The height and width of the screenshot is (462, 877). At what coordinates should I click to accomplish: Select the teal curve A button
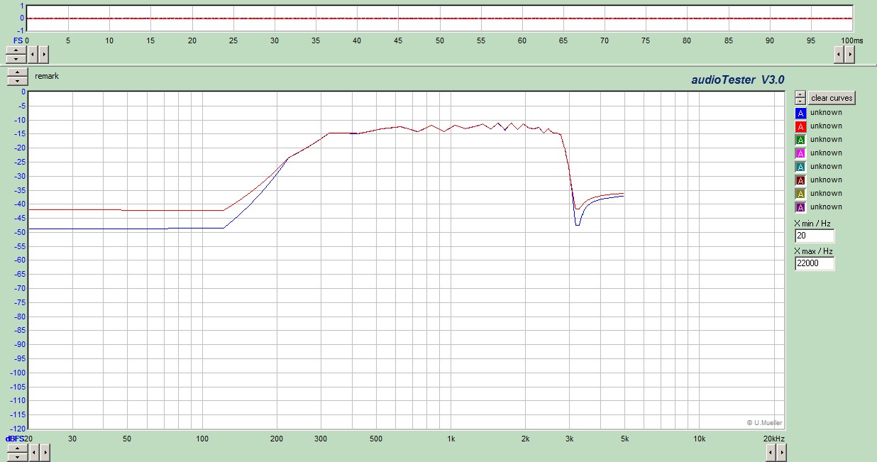(x=800, y=167)
